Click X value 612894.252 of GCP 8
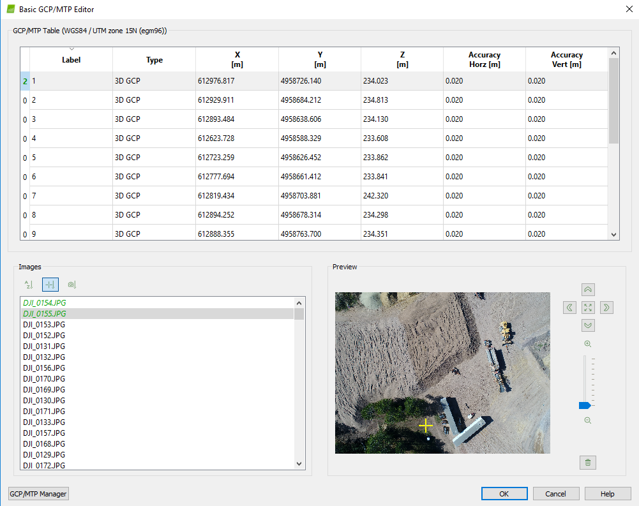 [x=237, y=214]
